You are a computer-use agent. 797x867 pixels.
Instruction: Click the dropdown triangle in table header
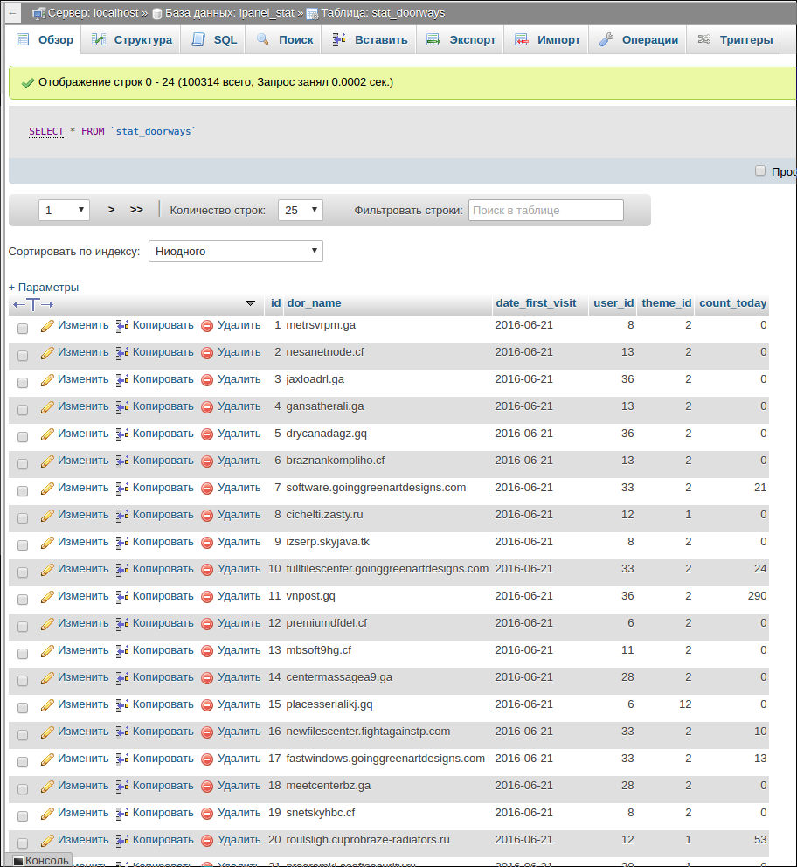251,303
